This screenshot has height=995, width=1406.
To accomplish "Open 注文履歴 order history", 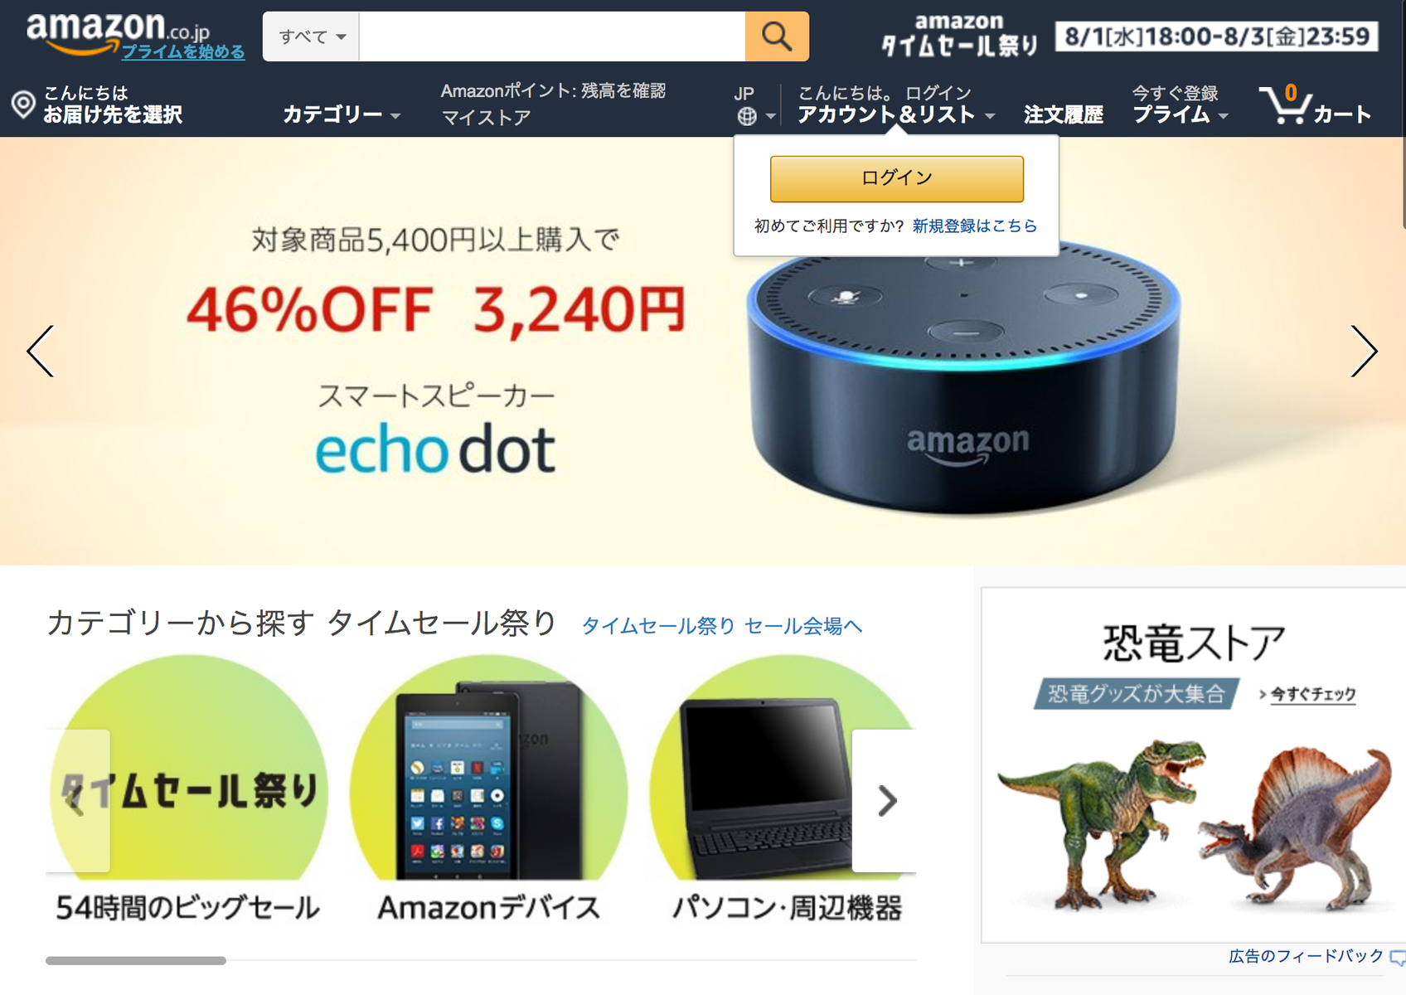I will pyautogui.click(x=1064, y=114).
